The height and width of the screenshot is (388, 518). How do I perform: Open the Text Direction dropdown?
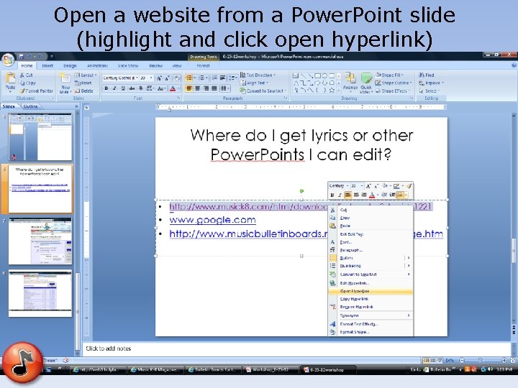click(x=258, y=75)
